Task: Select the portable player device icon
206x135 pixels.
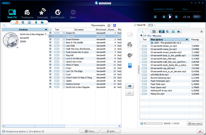Action: (x=130, y=65)
